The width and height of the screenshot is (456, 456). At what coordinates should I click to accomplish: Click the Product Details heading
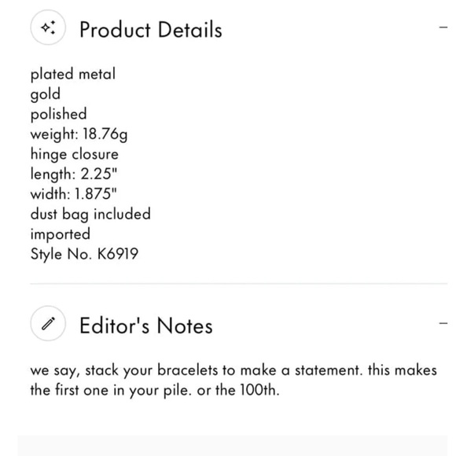(x=151, y=30)
